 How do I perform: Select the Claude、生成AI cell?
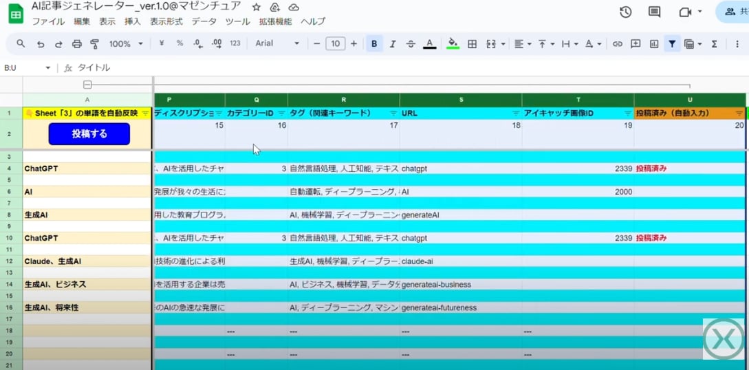click(87, 261)
